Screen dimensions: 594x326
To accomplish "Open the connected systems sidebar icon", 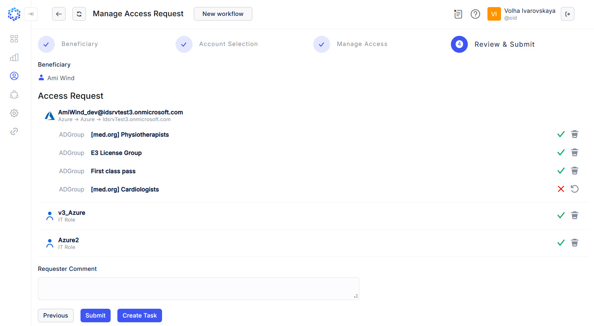I will (14, 95).
